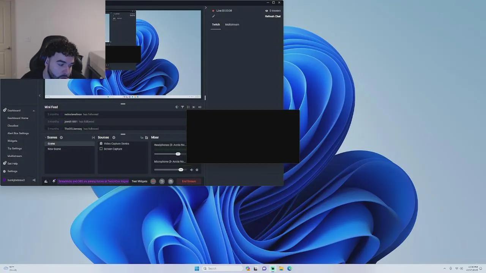Mute alerts in Mini Feed
Screen dimensions: 486x273
click(199, 107)
